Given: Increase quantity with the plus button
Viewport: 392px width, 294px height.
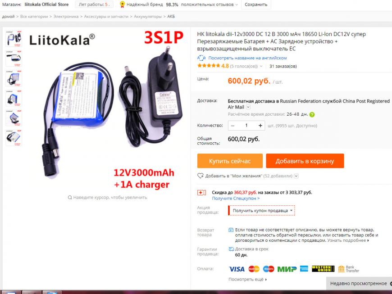Looking at the screenshot, I should pos(260,126).
